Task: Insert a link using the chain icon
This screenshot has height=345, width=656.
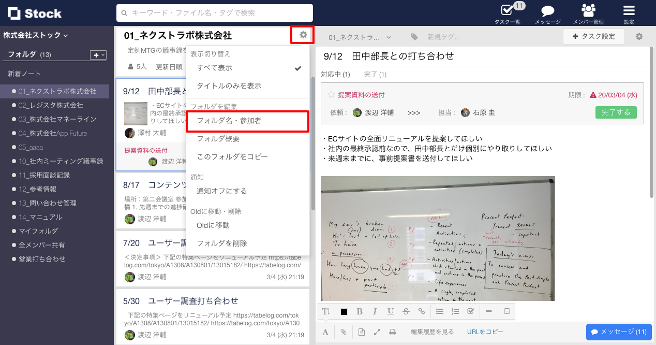Action: coord(422,311)
